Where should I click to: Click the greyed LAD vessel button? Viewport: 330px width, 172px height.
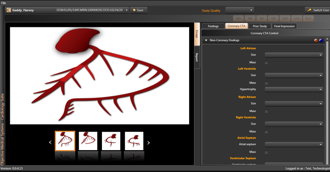[x=285, y=18]
